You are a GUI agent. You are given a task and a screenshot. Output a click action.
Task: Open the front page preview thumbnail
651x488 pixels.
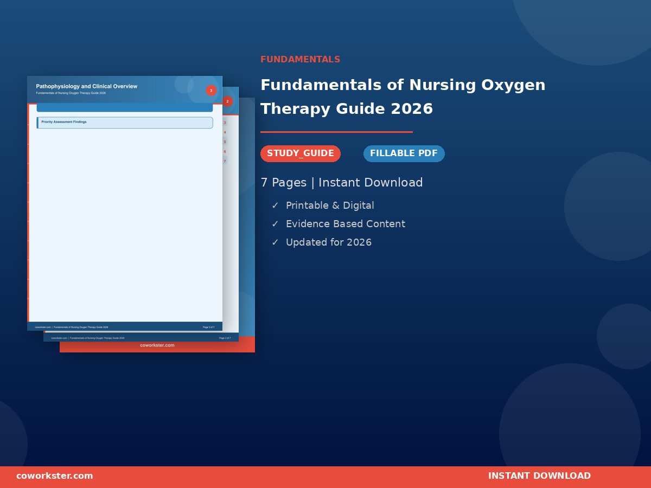(125, 203)
